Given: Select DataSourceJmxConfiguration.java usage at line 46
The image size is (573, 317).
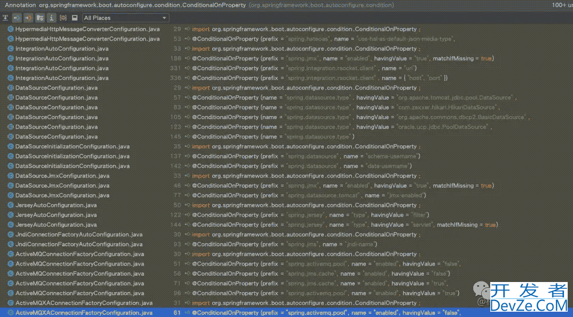Looking at the screenshot, I should coord(286,186).
